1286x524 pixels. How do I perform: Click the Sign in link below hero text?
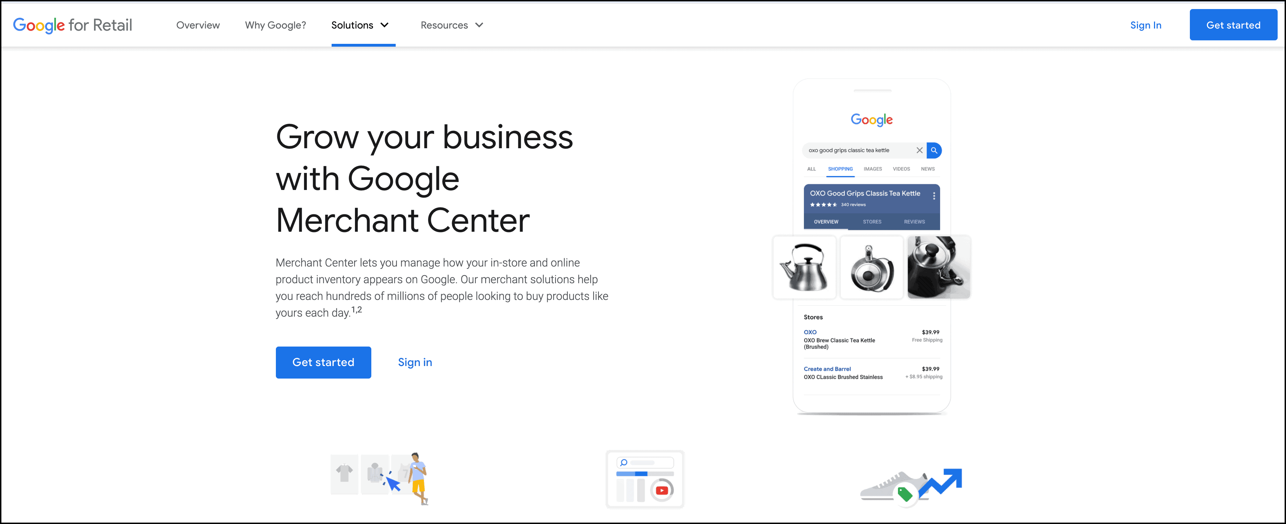point(414,362)
